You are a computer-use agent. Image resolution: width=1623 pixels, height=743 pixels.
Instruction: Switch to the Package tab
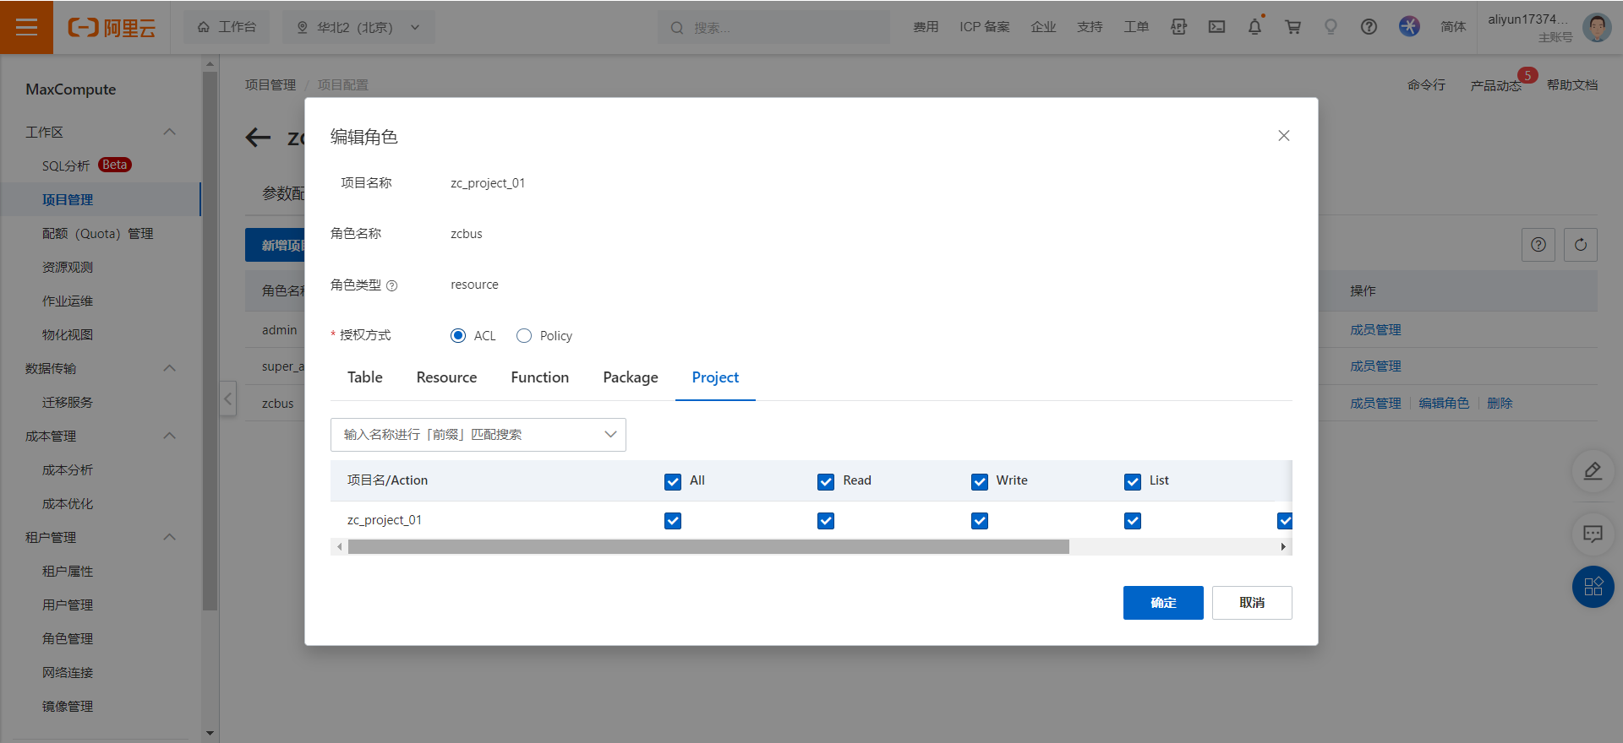(630, 377)
